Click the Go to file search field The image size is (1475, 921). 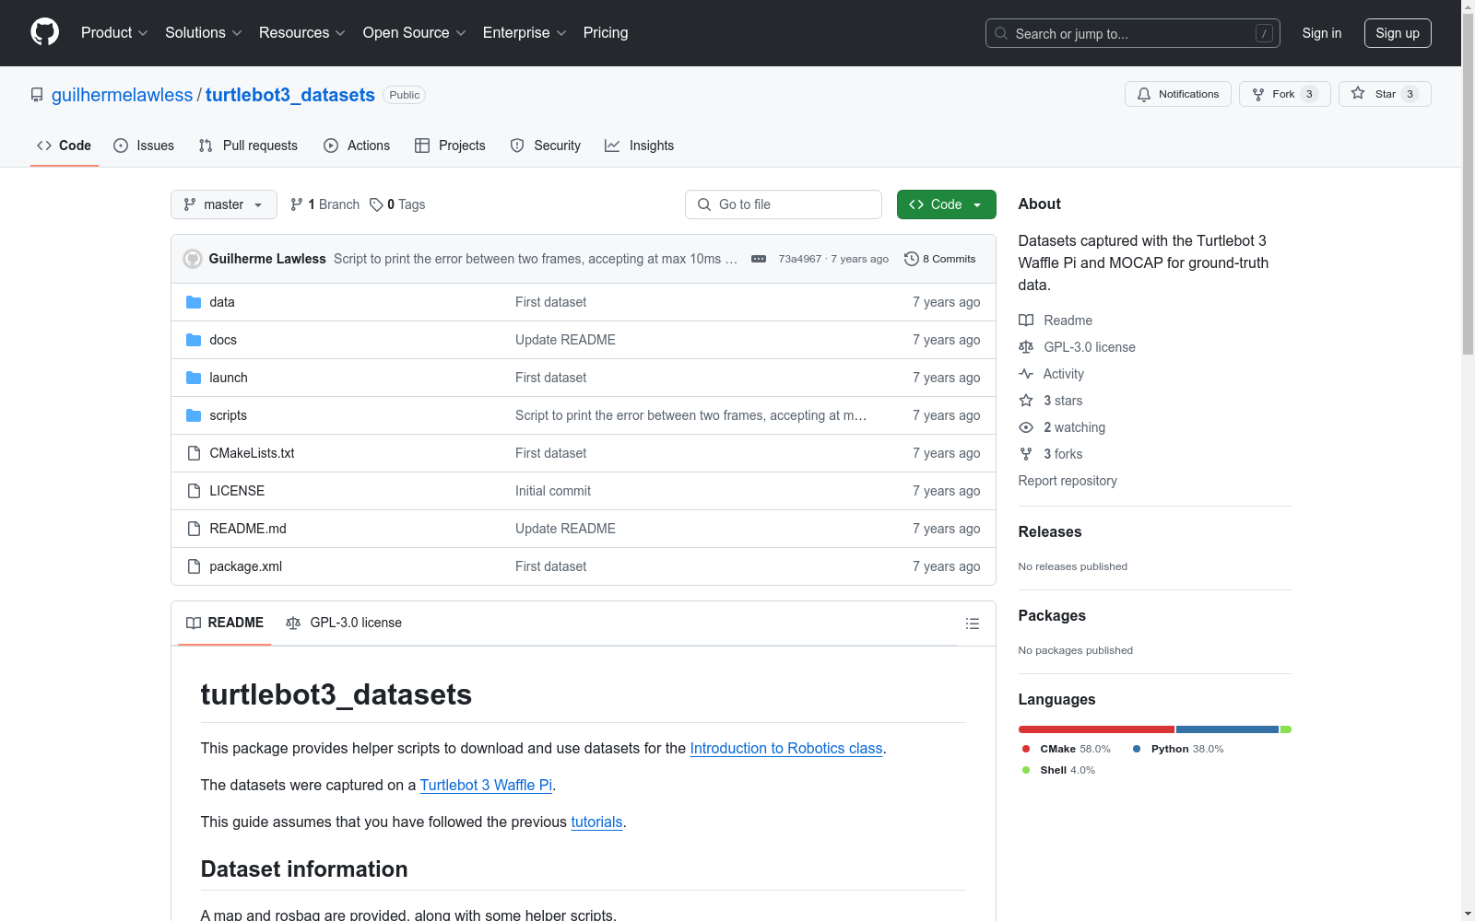pyautogui.click(x=784, y=204)
